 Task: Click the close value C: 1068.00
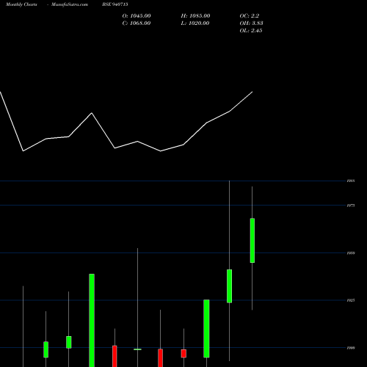click(137, 23)
